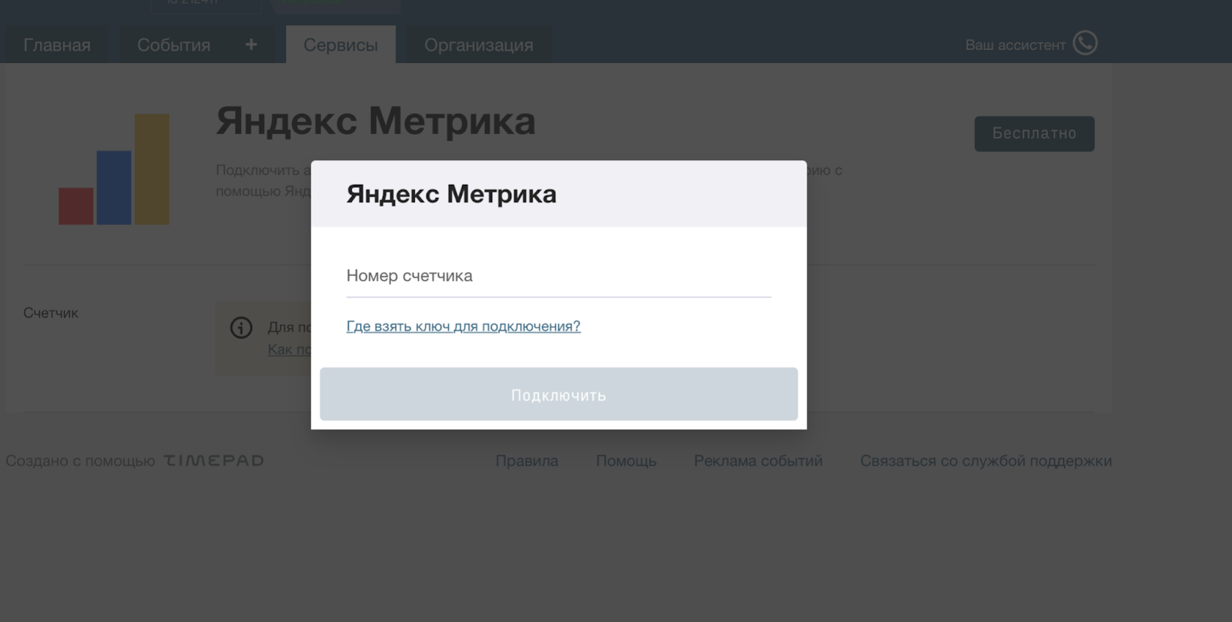Viewport: 1232px width, 622px height.
Task: Click the phone assistant icon
Action: pos(1085,43)
